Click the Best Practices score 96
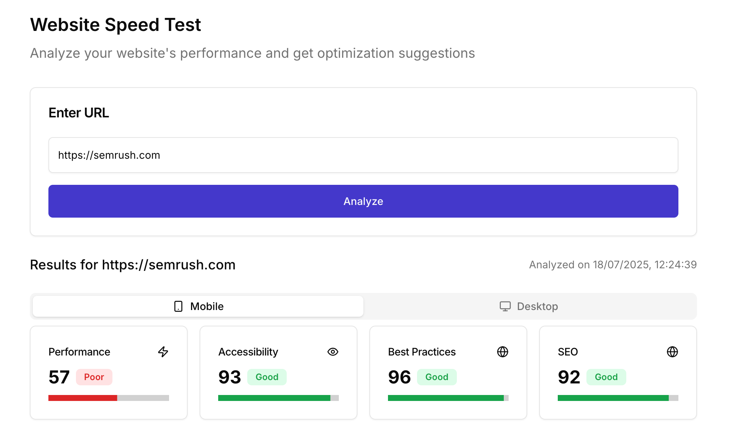 (x=400, y=377)
